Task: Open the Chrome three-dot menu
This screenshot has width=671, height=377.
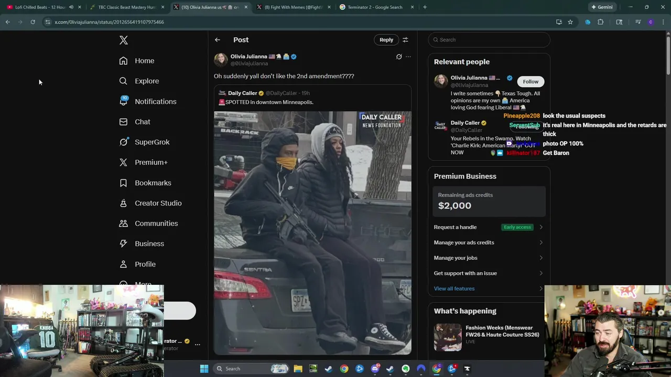Action: tap(663, 22)
